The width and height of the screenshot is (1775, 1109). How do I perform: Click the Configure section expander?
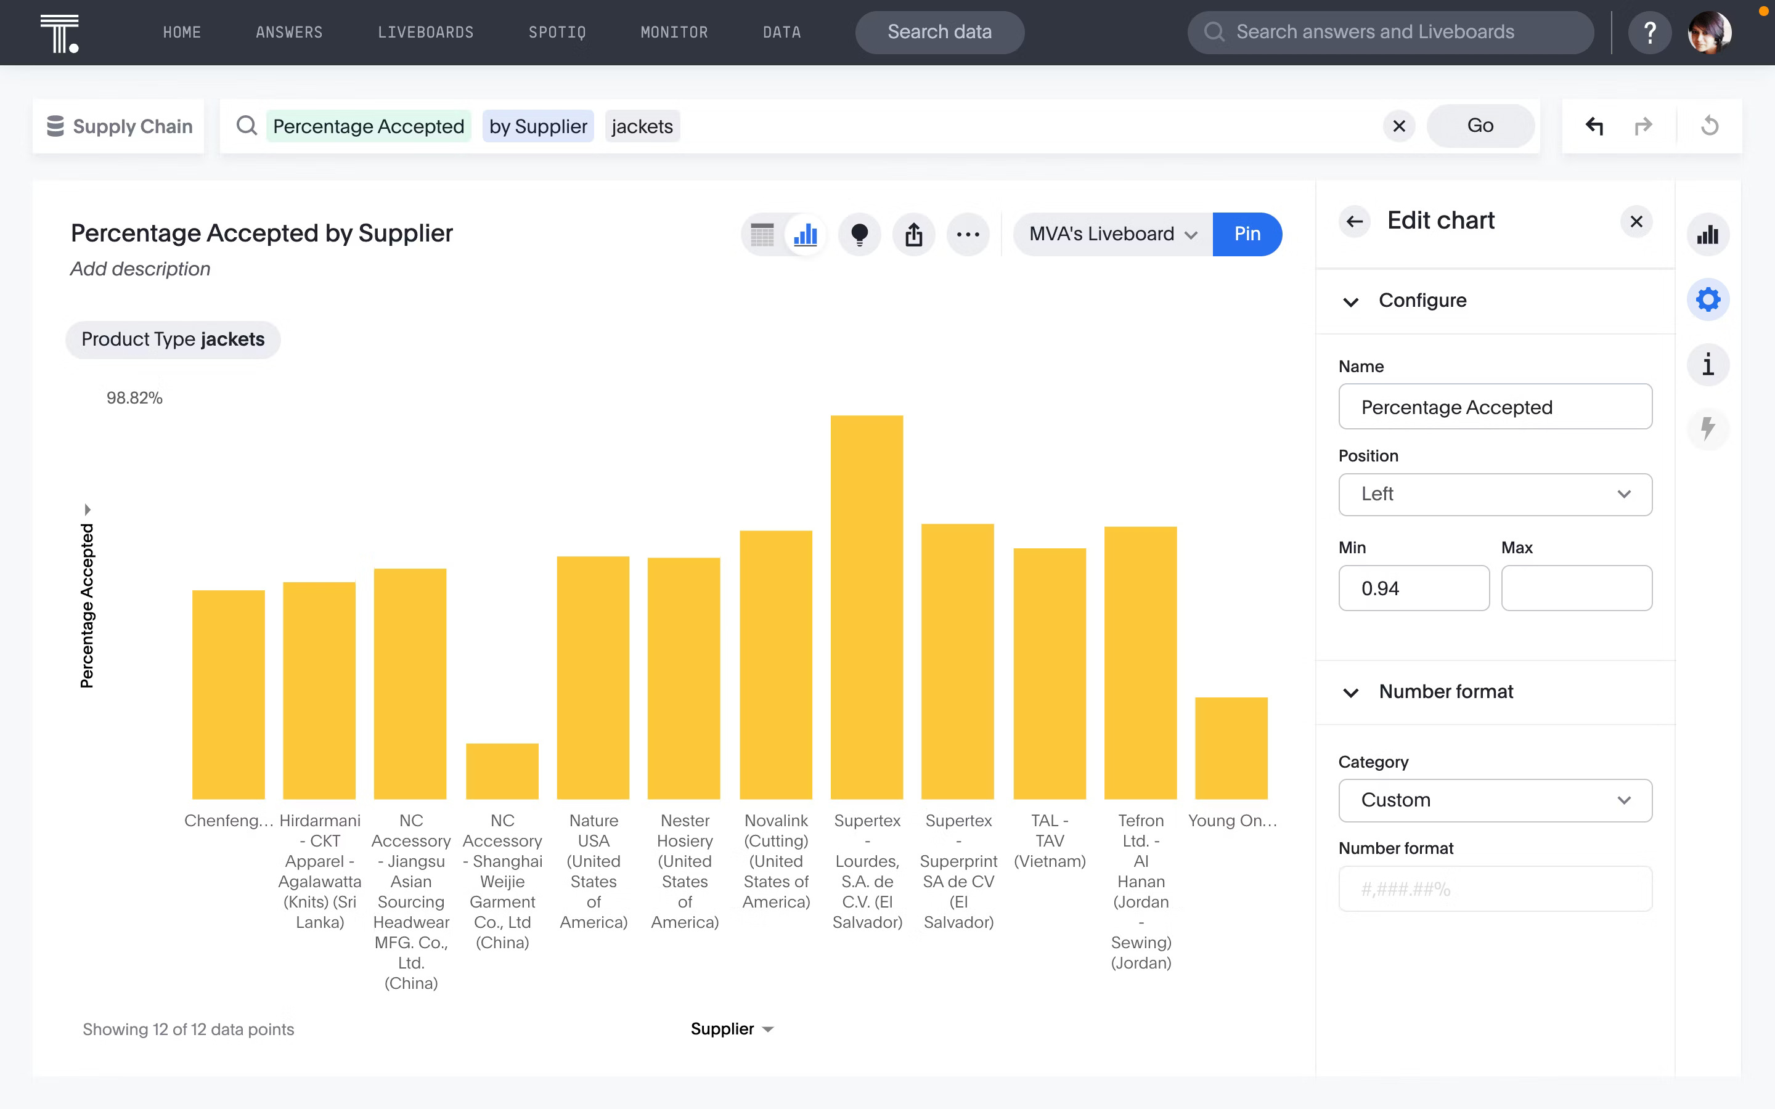1351,299
